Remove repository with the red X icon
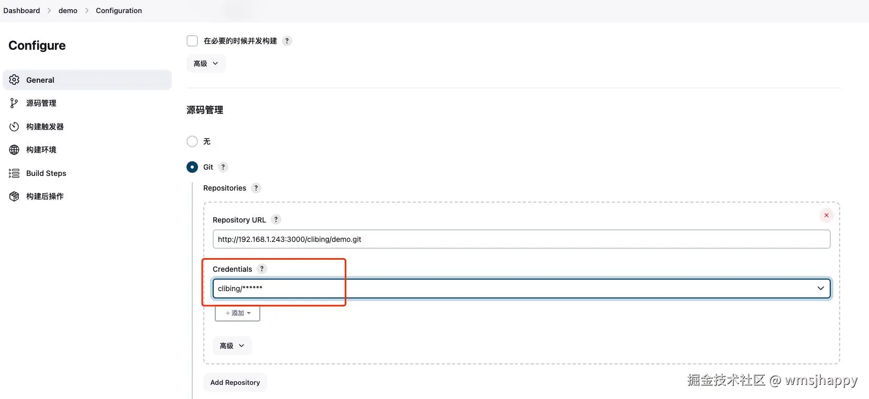The width and height of the screenshot is (869, 399). [x=826, y=215]
